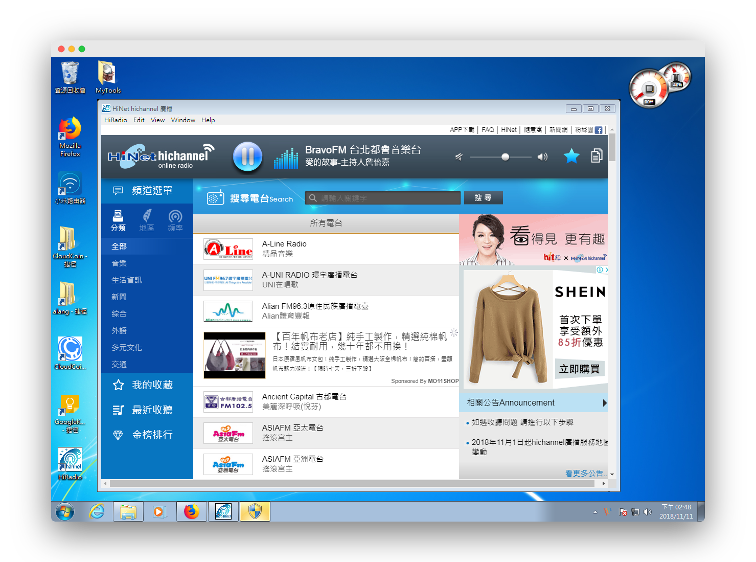Switch to the 頻率 frequency tab
The height and width of the screenshot is (562, 756).
coord(175,220)
